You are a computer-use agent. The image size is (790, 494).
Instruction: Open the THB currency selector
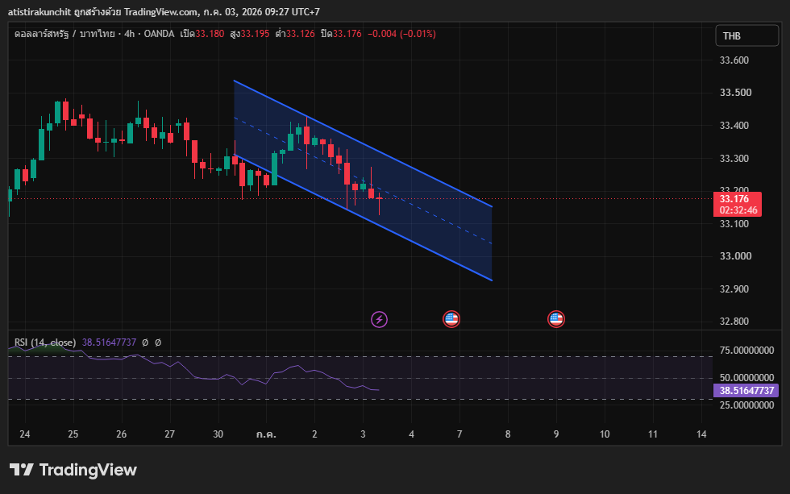pyautogui.click(x=746, y=35)
